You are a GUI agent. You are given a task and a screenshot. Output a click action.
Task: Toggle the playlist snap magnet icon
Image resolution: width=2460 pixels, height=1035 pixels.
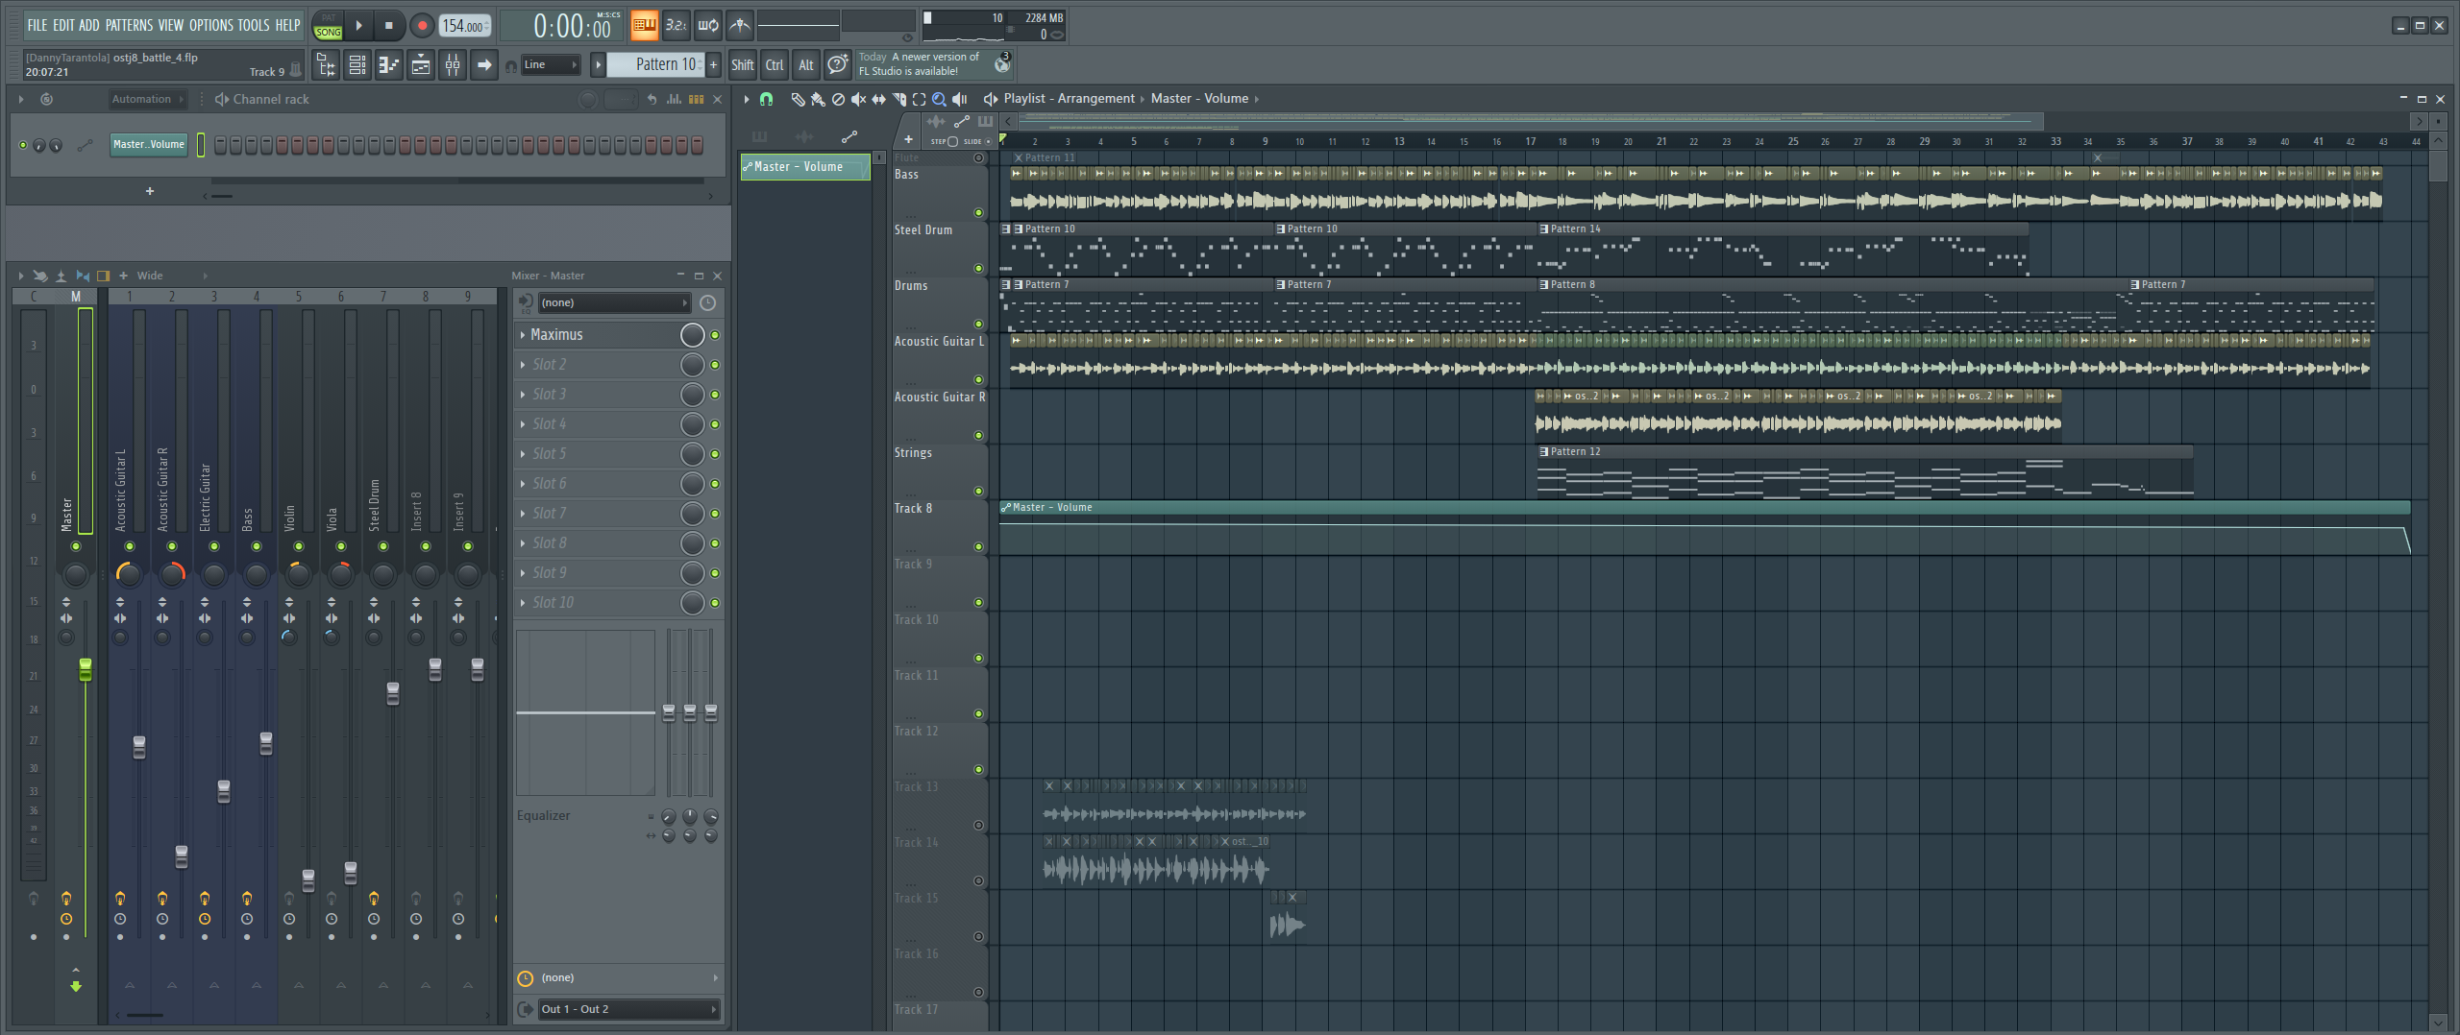(766, 99)
